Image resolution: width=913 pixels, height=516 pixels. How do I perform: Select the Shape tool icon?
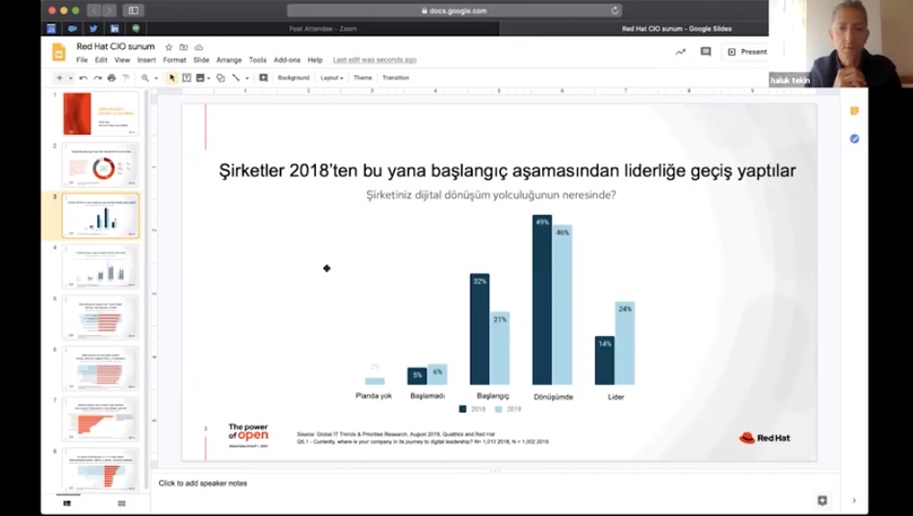(221, 78)
